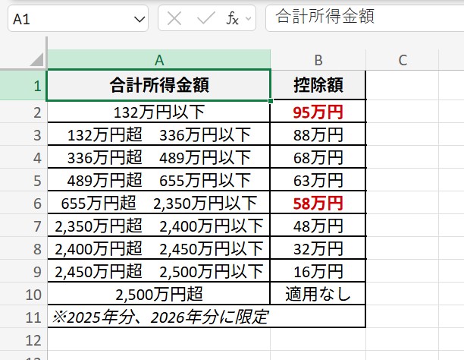
Task: Click cell B1 labeled 控除額
Action: click(x=318, y=86)
